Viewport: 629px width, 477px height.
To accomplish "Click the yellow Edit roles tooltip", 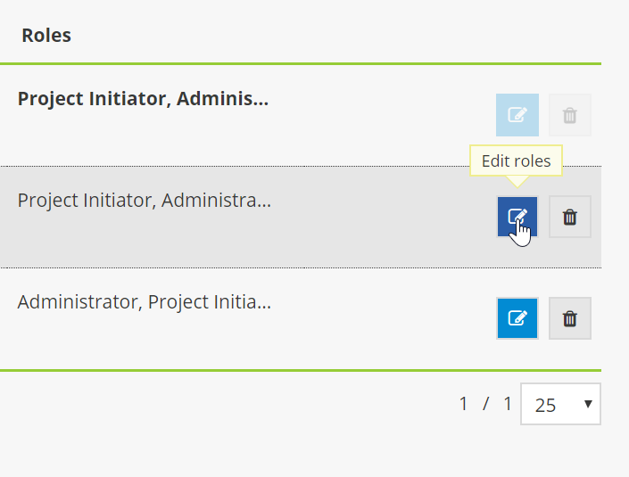I will pos(516,161).
